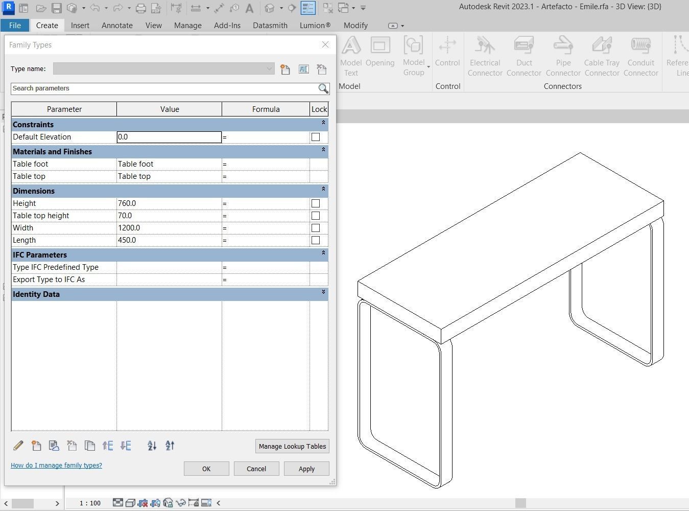Click the Undo arrow icon
This screenshot has width=689, height=511.
point(94,8)
